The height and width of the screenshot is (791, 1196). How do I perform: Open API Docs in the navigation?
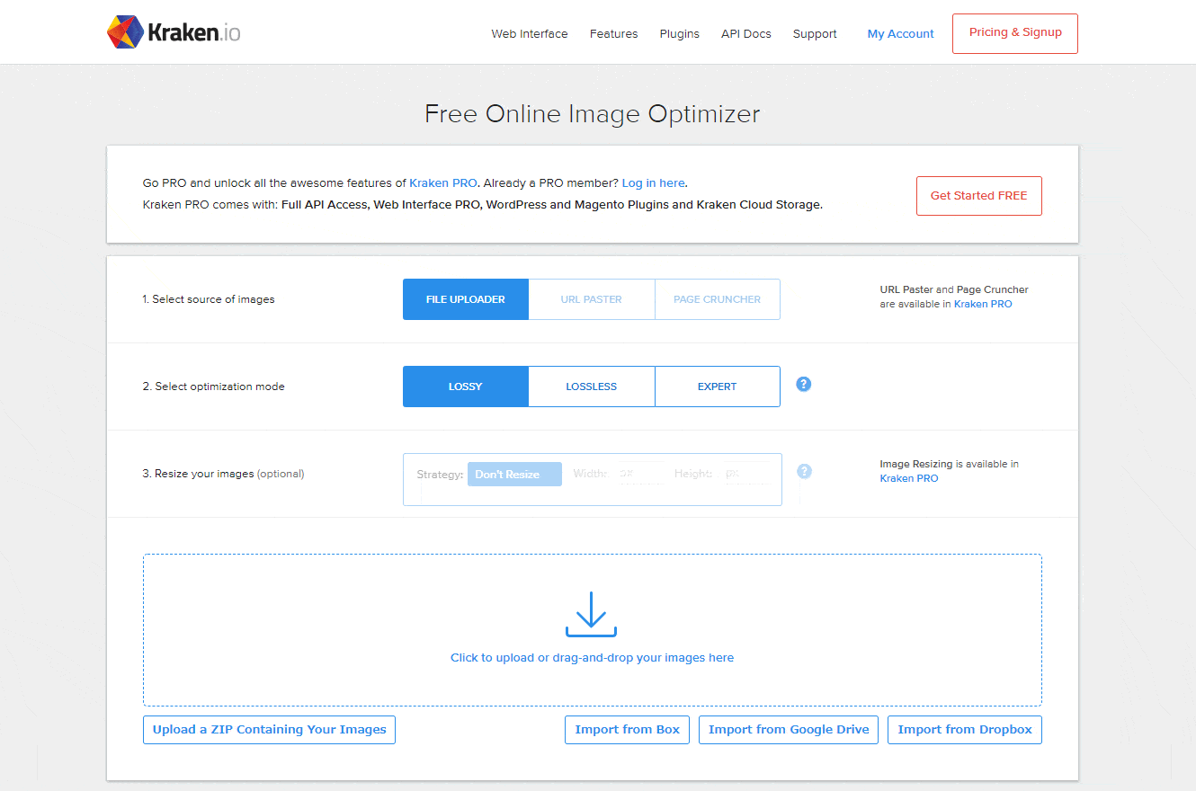(x=745, y=34)
